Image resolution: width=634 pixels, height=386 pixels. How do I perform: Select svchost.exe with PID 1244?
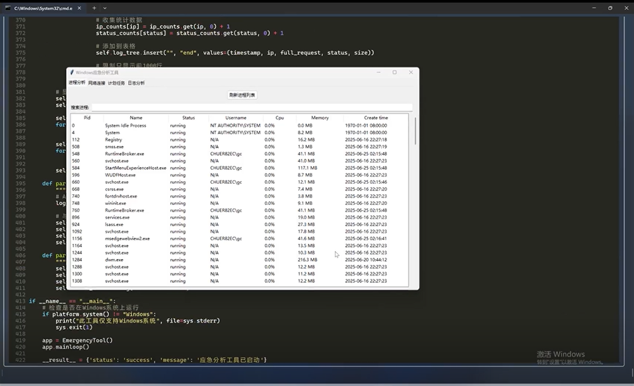pyautogui.click(x=239, y=253)
